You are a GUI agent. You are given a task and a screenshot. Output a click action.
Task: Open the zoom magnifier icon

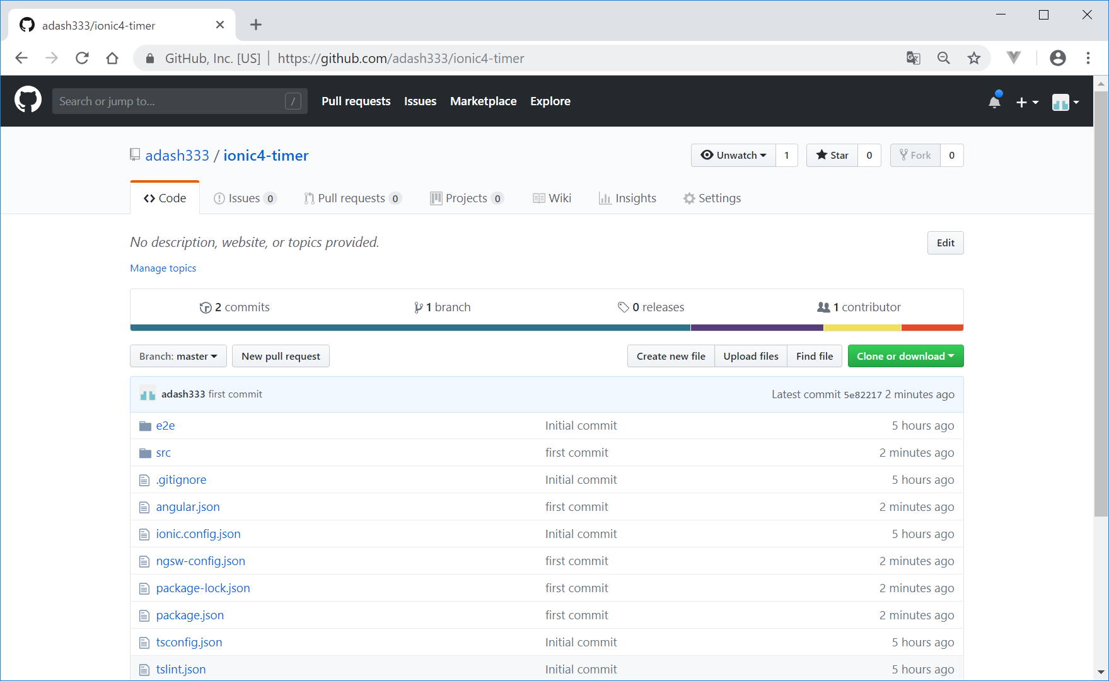pyautogui.click(x=943, y=59)
